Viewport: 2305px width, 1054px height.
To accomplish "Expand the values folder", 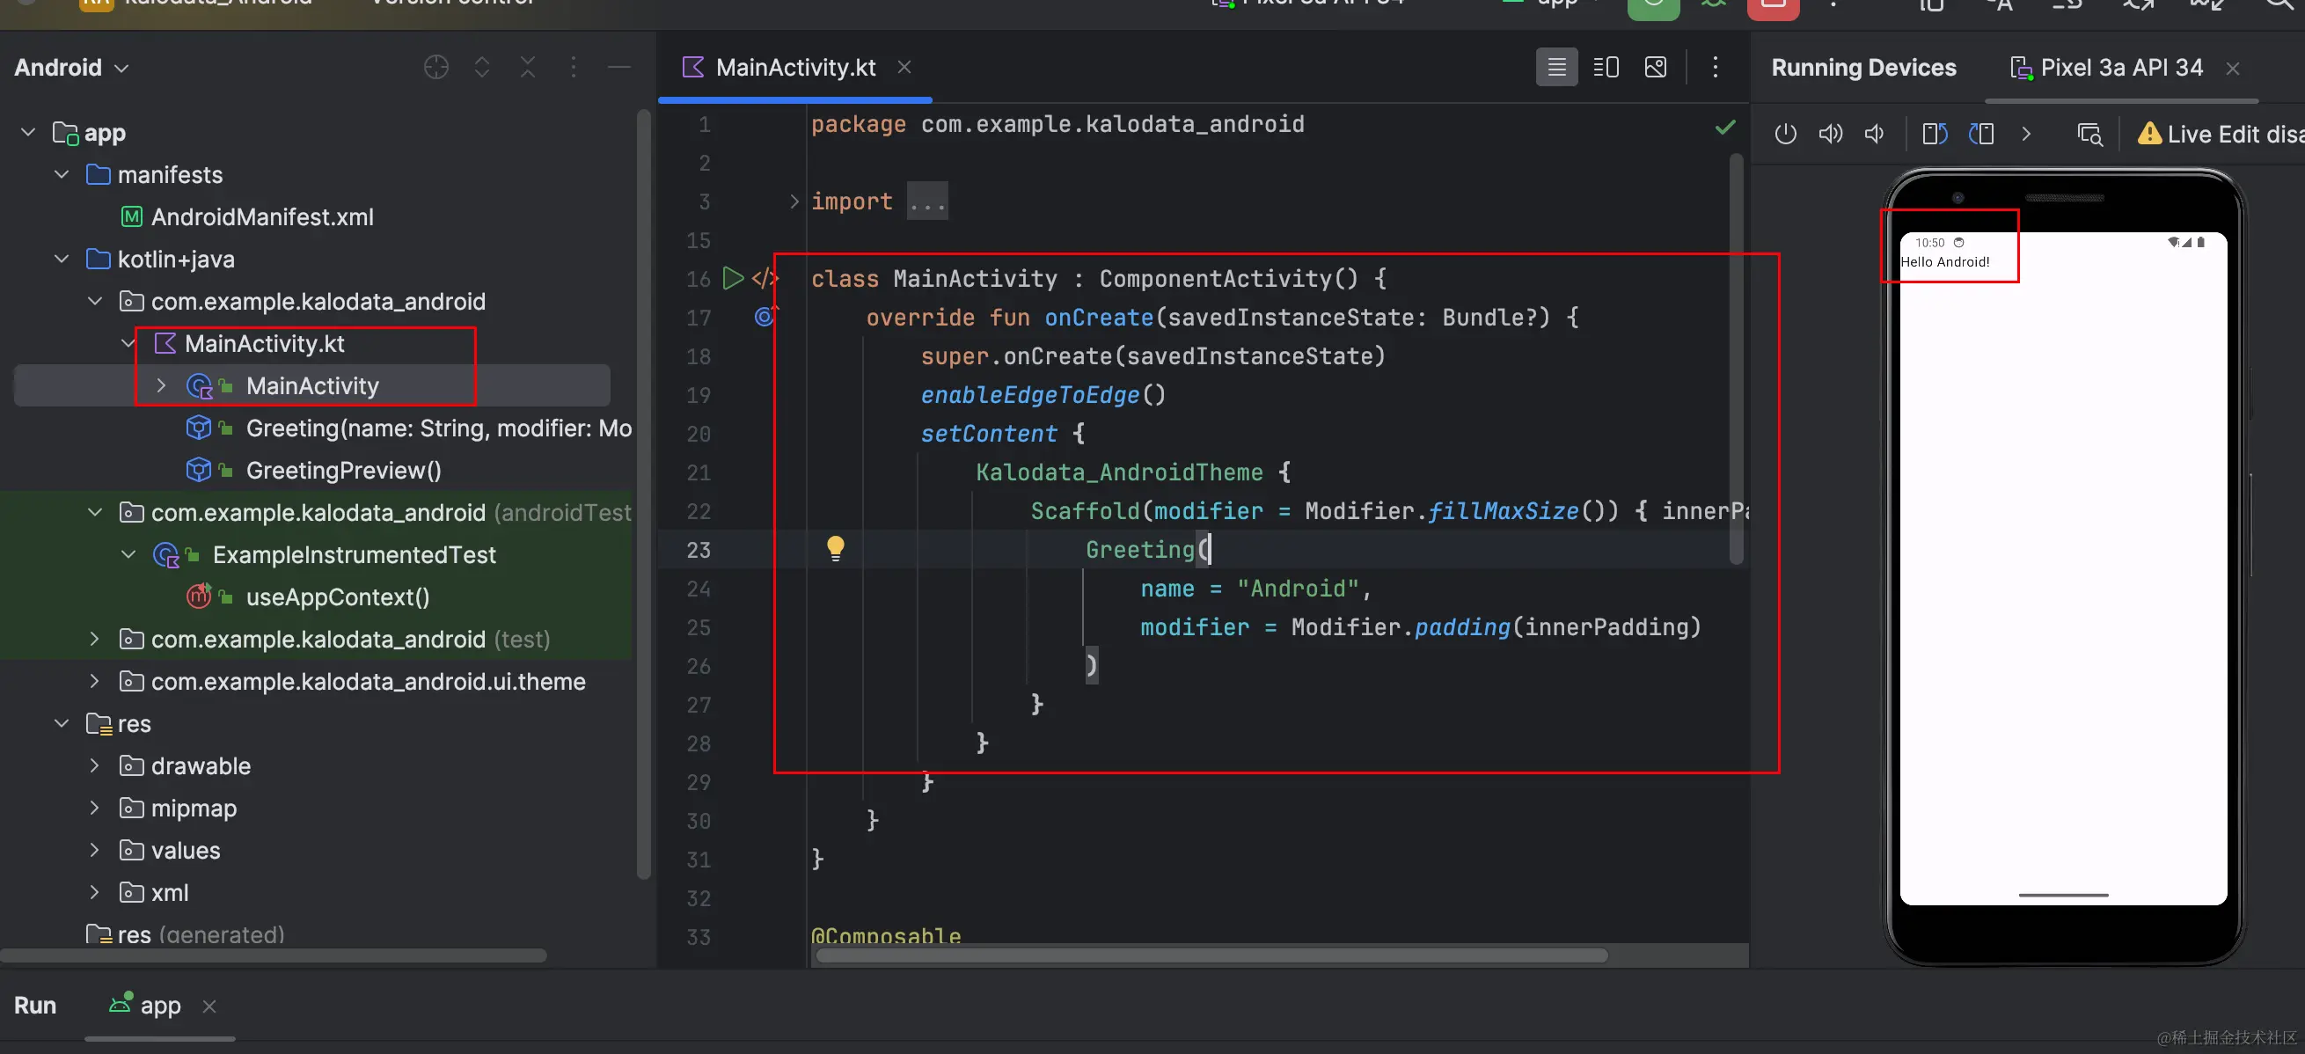I will [95, 850].
